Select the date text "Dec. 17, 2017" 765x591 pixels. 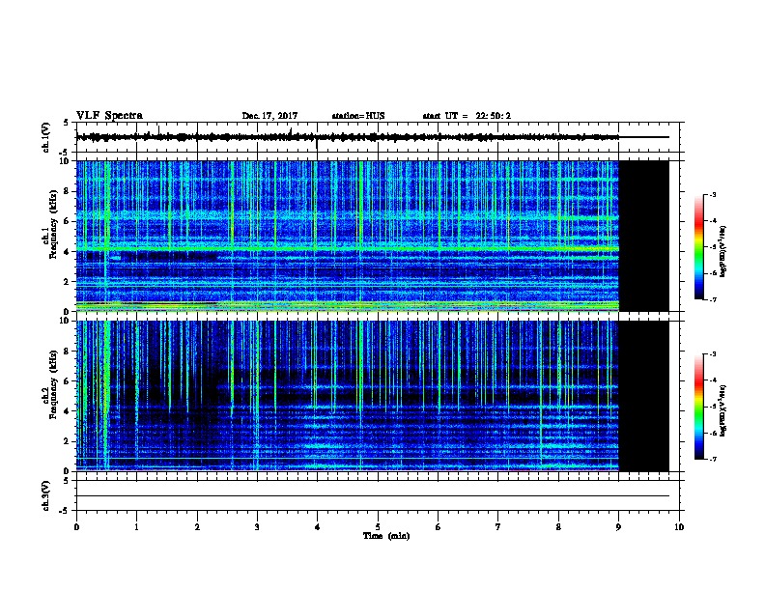269,116
